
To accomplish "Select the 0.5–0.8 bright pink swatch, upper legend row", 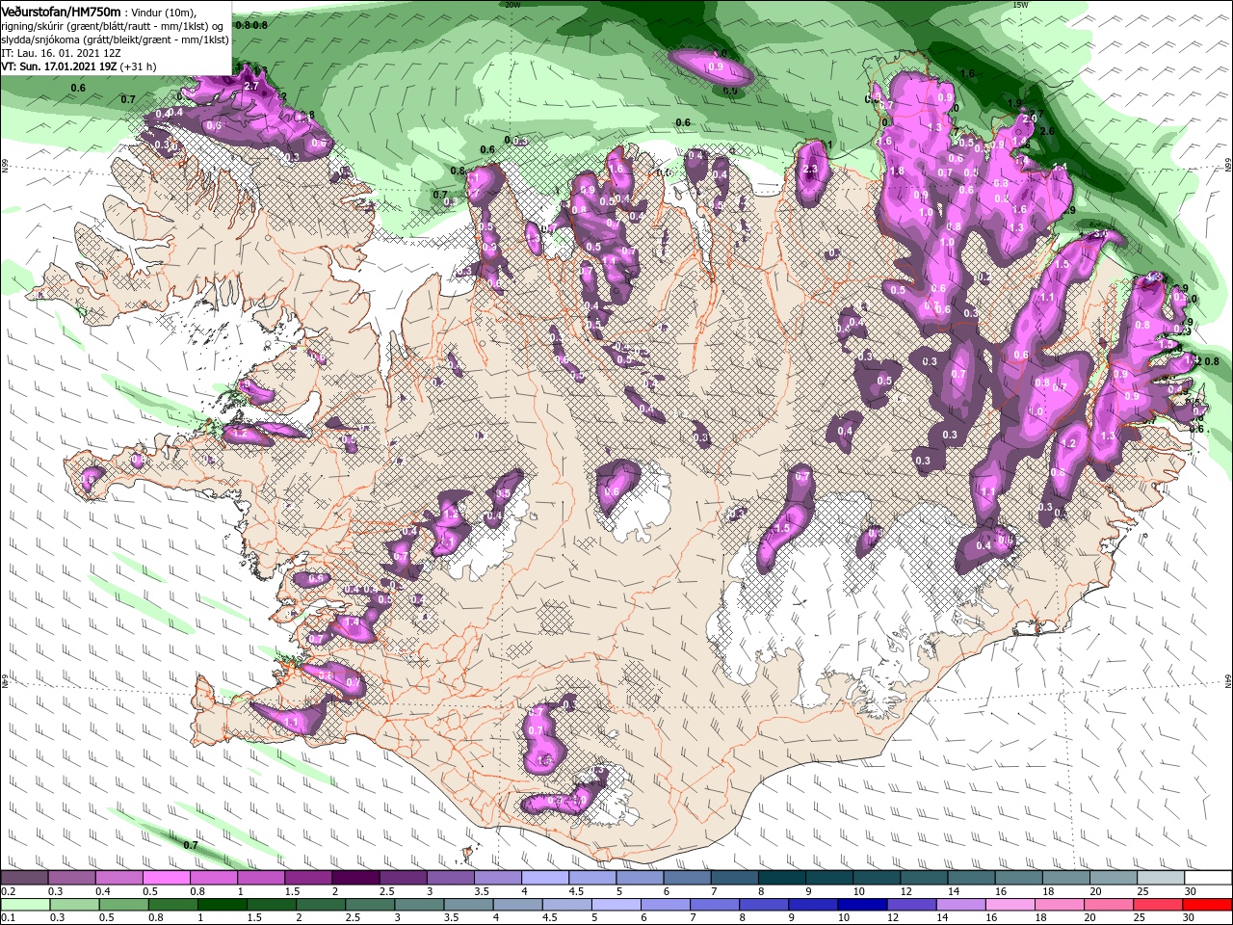I will pos(166,878).
